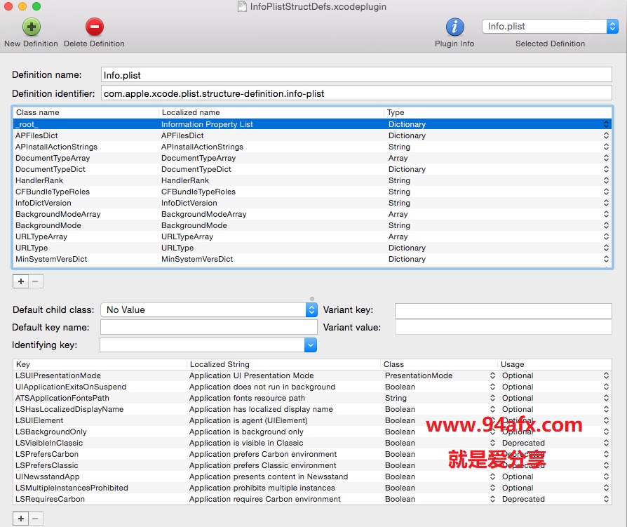Click 'Application is agent (UIElement)' localized string
The height and width of the screenshot is (527, 627).
(248, 420)
